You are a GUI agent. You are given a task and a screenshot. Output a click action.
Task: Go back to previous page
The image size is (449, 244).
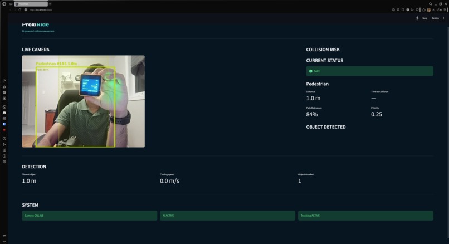(x=11, y=9)
